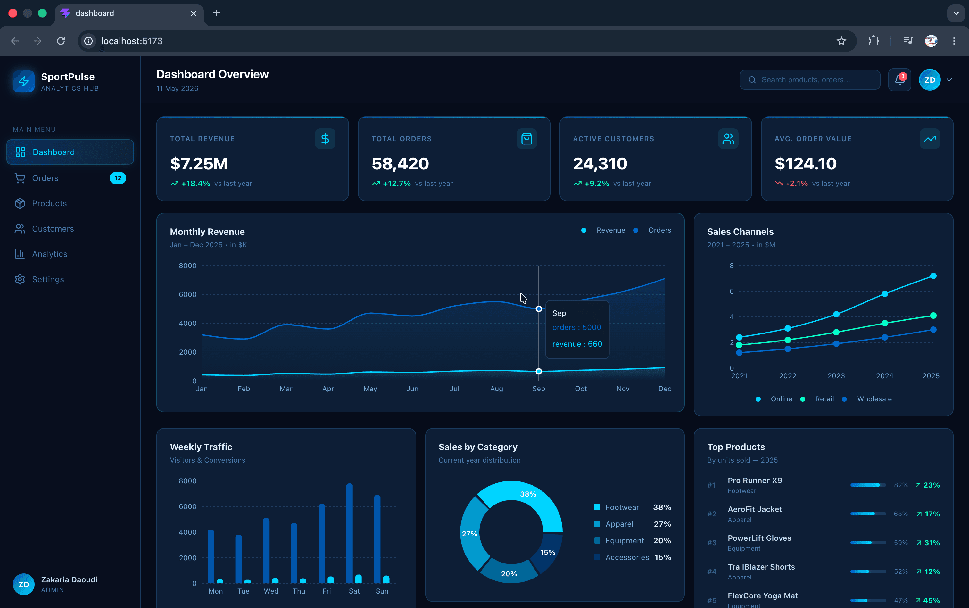The width and height of the screenshot is (969, 608).
Task: Open the notifications bell
Action: pyautogui.click(x=899, y=80)
